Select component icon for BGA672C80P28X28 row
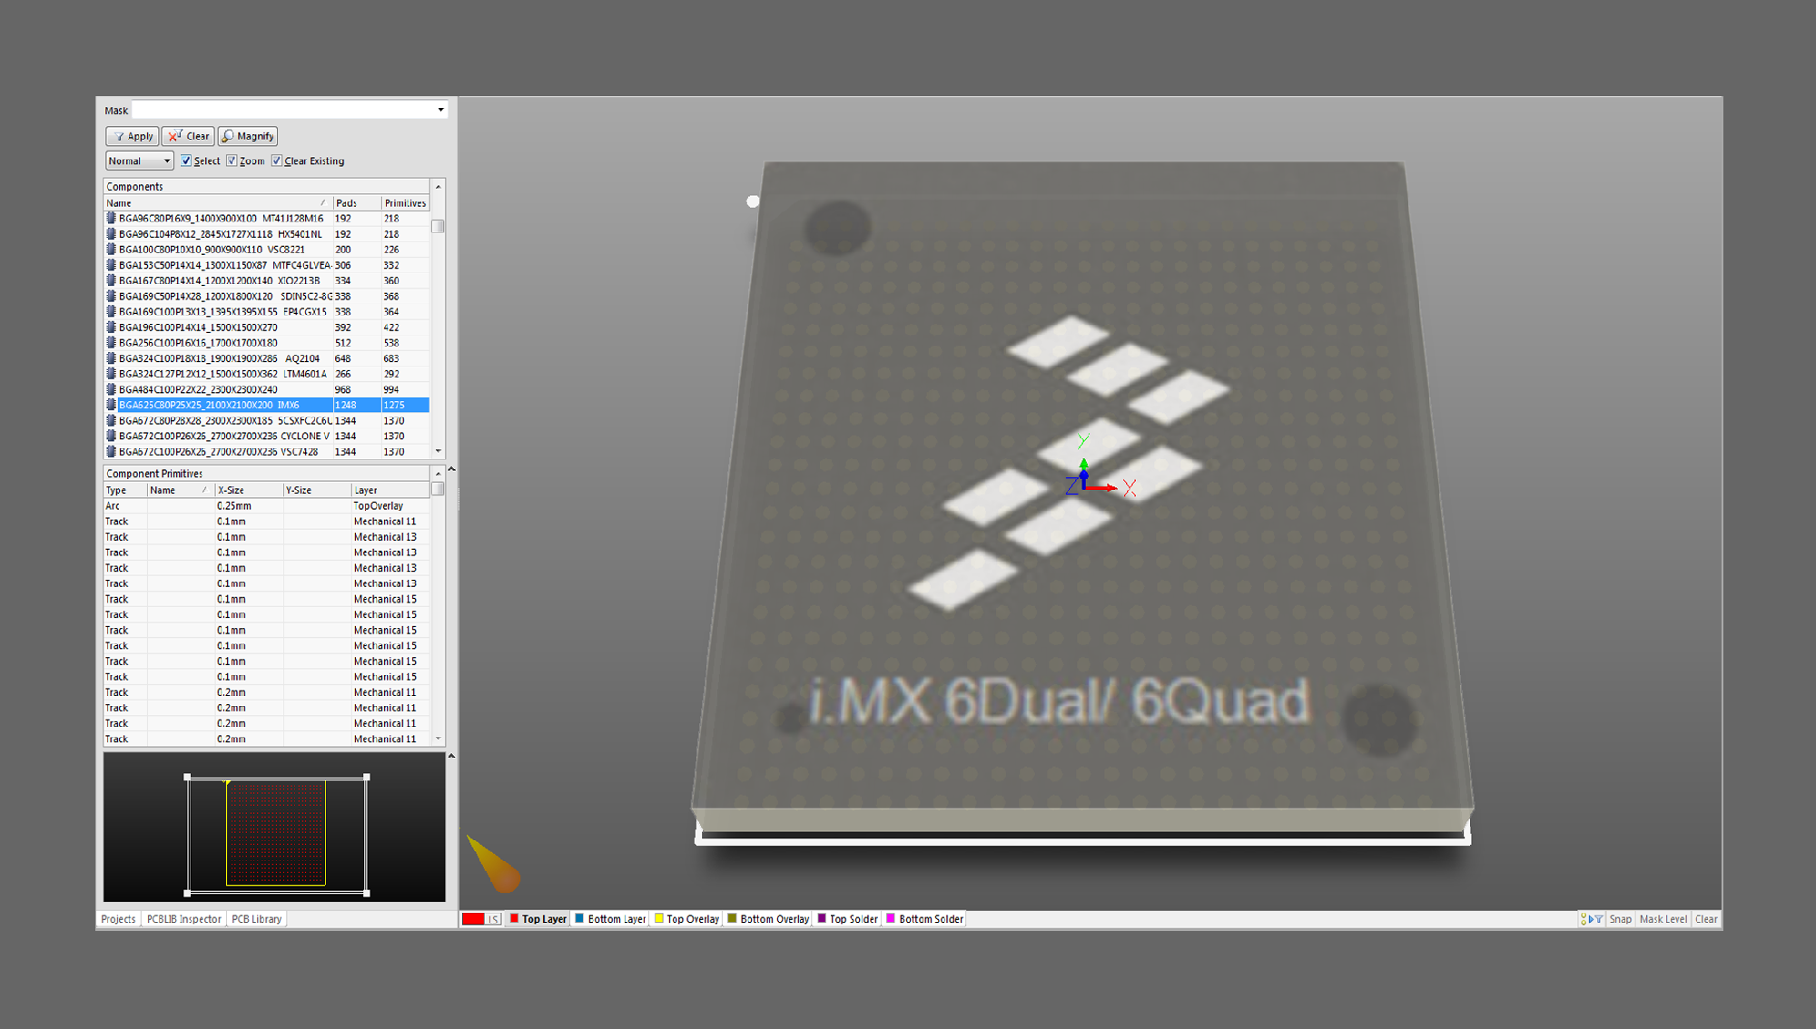This screenshot has width=1816, height=1029. [x=112, y=420]
